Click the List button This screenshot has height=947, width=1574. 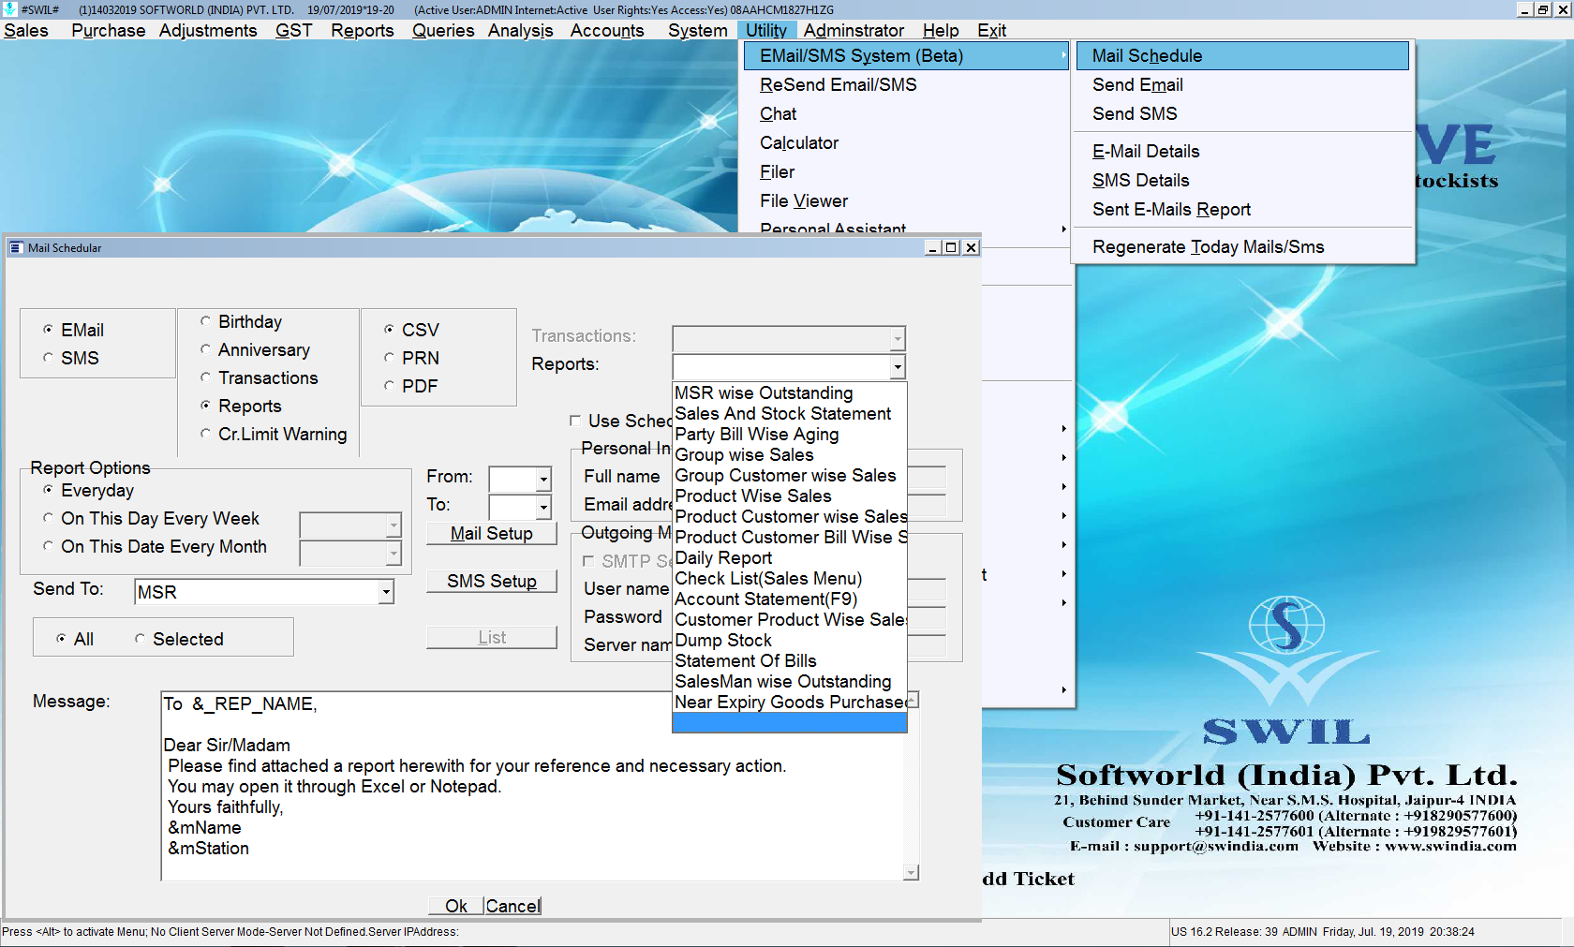coord(492,637)
